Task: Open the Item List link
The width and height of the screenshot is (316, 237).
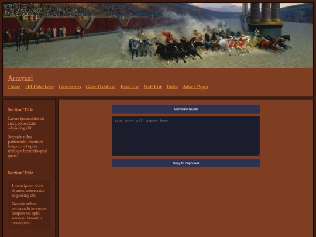Action: (x=129, y=87)
